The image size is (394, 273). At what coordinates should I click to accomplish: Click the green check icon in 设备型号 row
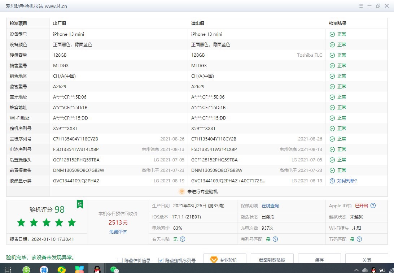(x=332, y=34)
